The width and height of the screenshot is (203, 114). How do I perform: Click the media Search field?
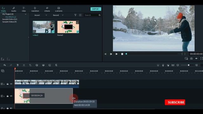pyautogui.click(x=91, y=15)
